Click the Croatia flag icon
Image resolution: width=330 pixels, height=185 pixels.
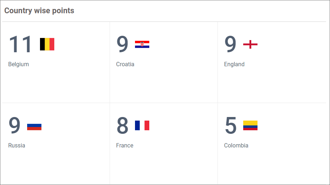[x=142, y=44]
